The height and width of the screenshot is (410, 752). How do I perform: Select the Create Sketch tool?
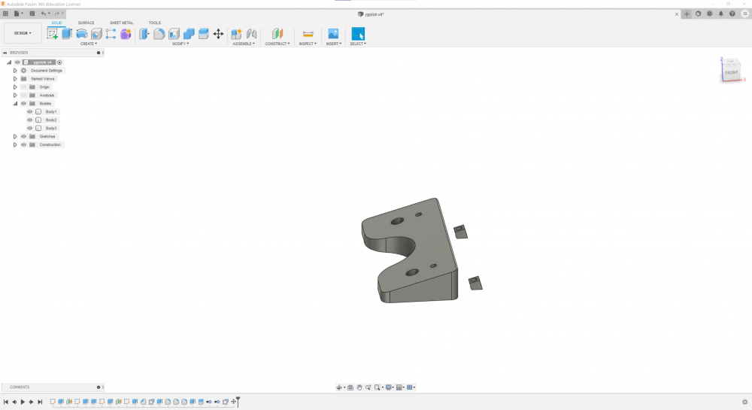tap(53, 33)
